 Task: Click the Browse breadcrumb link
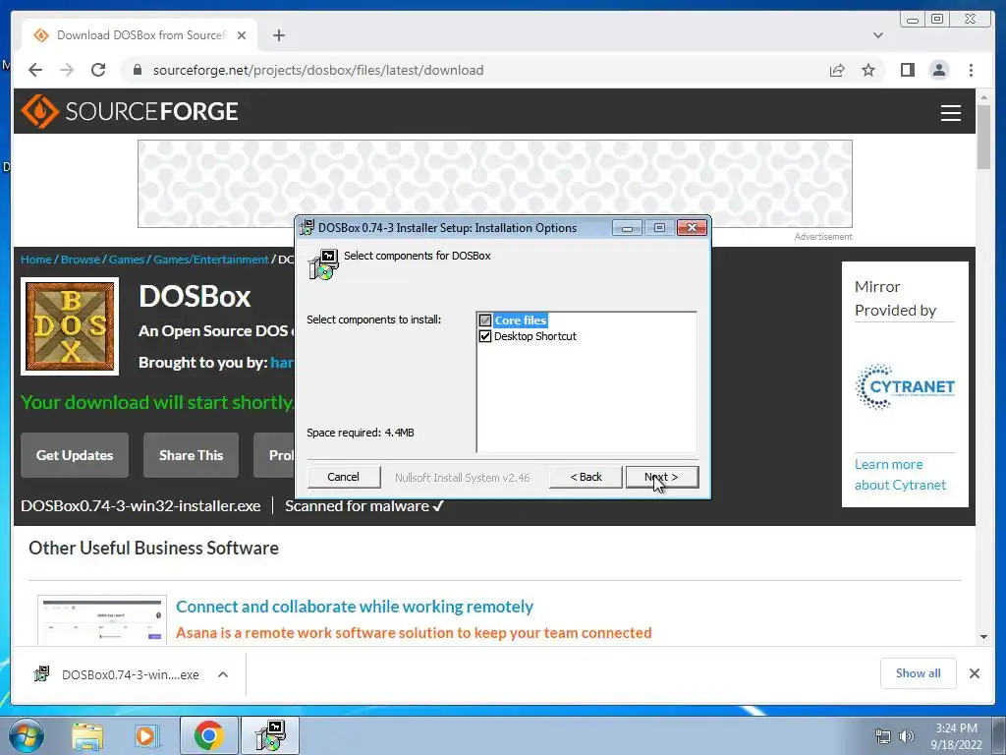tap(81, 260)
